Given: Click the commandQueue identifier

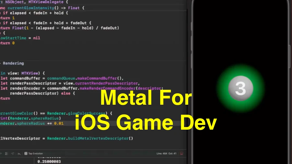Looking at the screenshot, I should tap(61, 78).
